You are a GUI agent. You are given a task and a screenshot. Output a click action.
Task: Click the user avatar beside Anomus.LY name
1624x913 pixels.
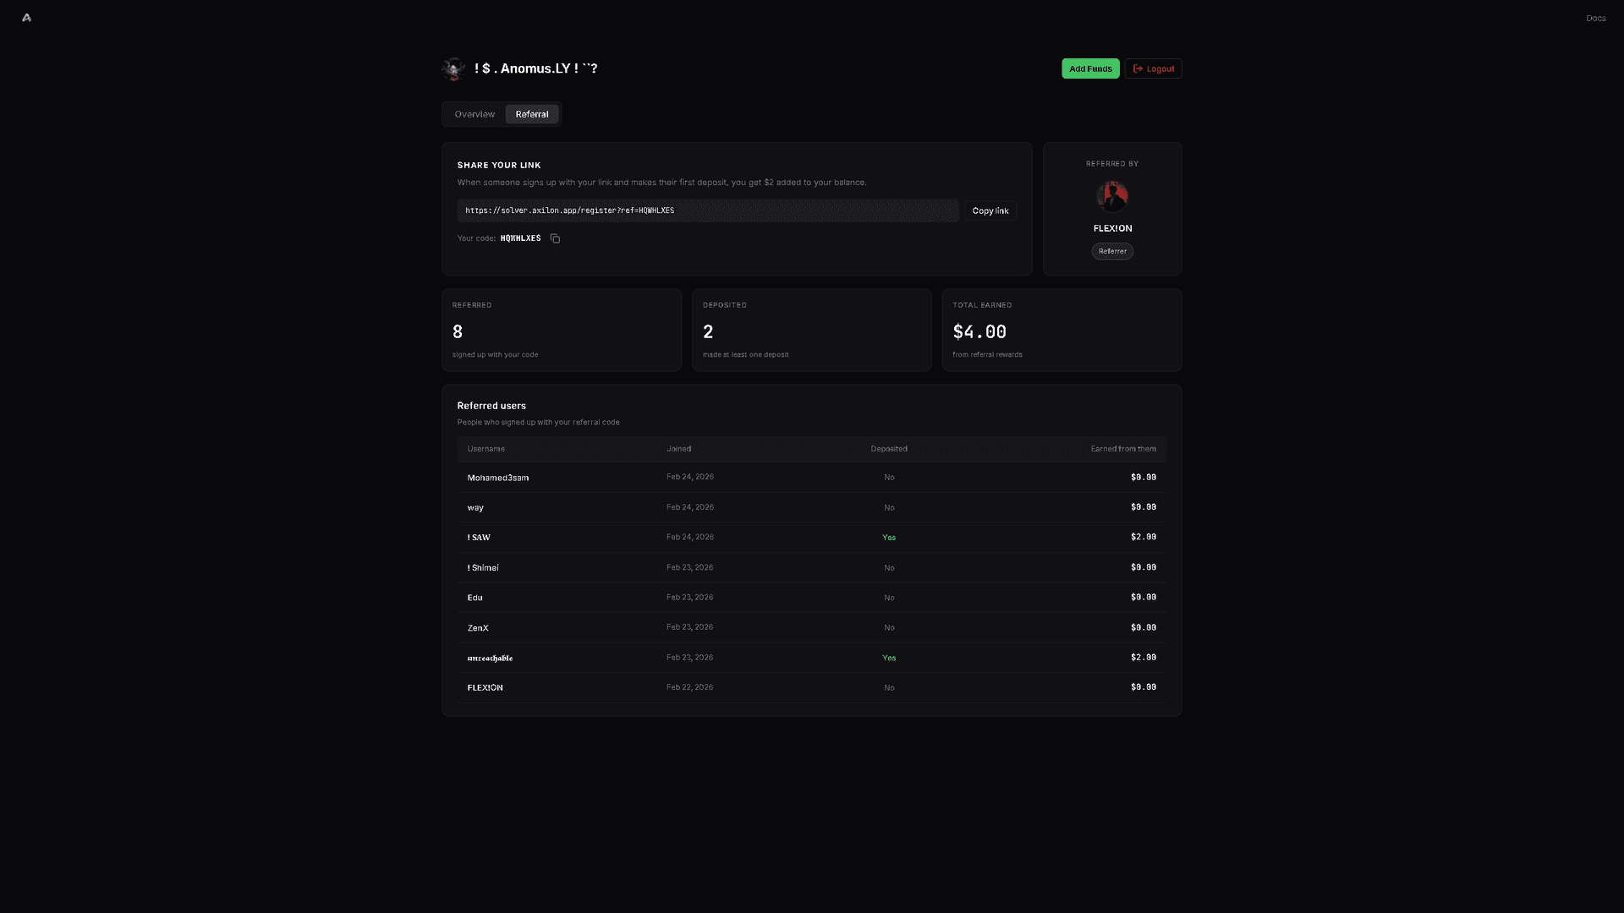[x=453, y=68]
